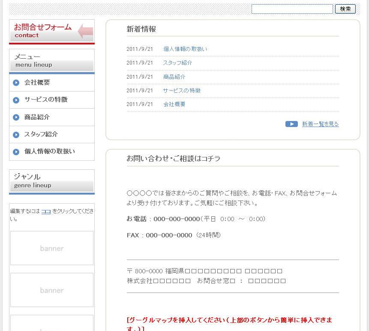Click the blue play icon beside 新着一覧を見る
Viewport: 369px width, 331px height.
pos(291,124)
